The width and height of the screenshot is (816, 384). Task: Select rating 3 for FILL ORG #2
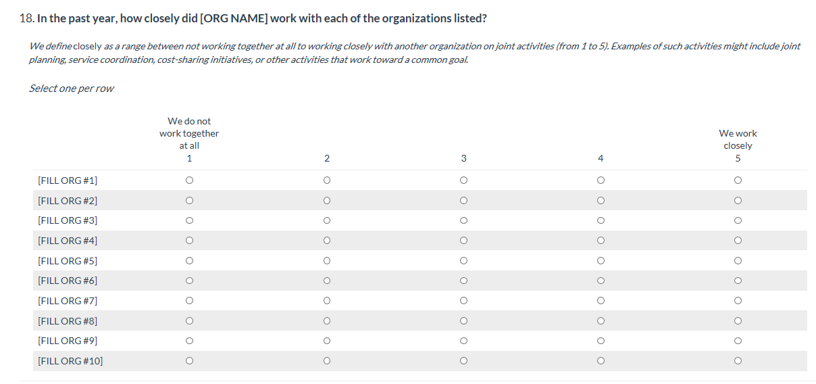(x=463, y=200)
